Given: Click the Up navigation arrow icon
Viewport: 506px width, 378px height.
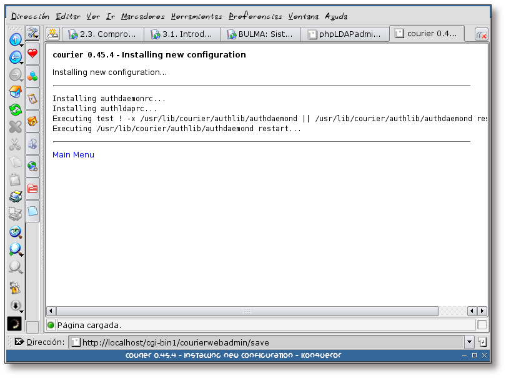Looking at the screenshot, I should click(x=15, y=39).
